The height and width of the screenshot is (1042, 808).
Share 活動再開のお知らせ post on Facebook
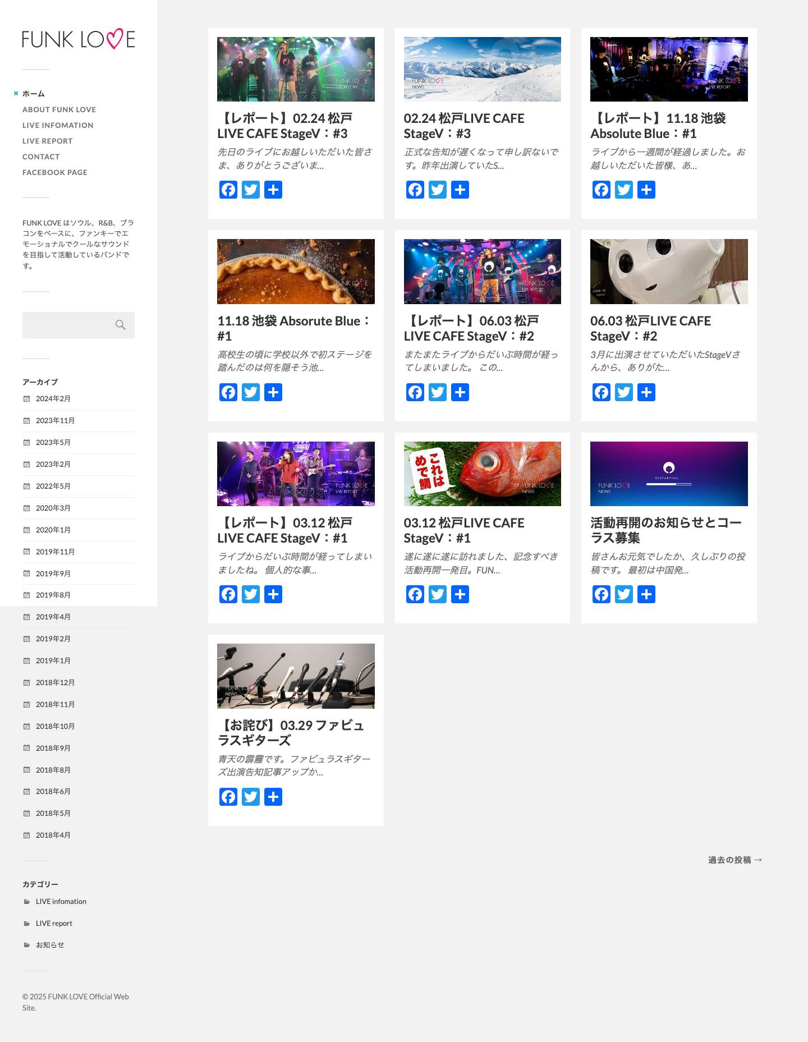pos(602,594)
